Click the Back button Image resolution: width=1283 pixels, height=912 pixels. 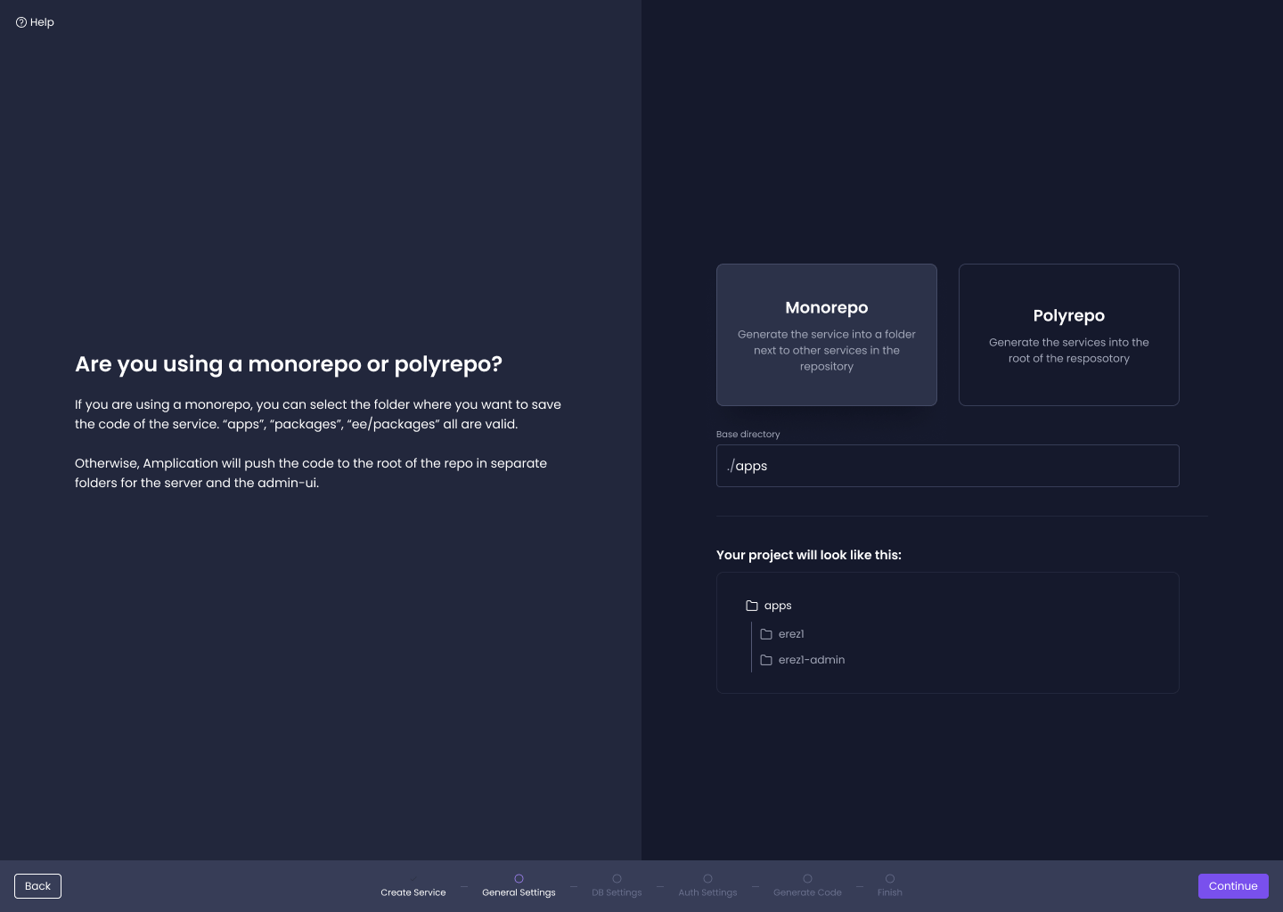click(x=37, y=886)
